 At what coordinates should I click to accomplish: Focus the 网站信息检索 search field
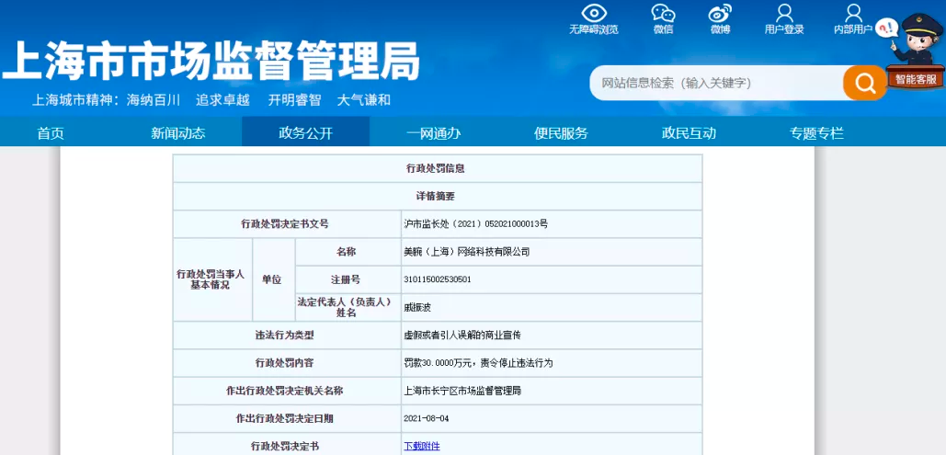click(717, 83)
